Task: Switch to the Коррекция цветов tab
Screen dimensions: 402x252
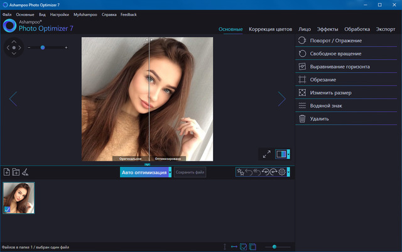Action: click(x=270, y=29)
